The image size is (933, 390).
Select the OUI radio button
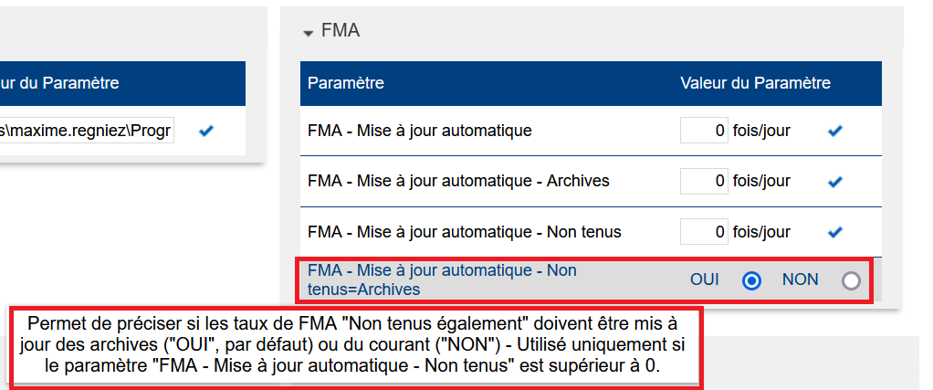[x=752, y=281]
